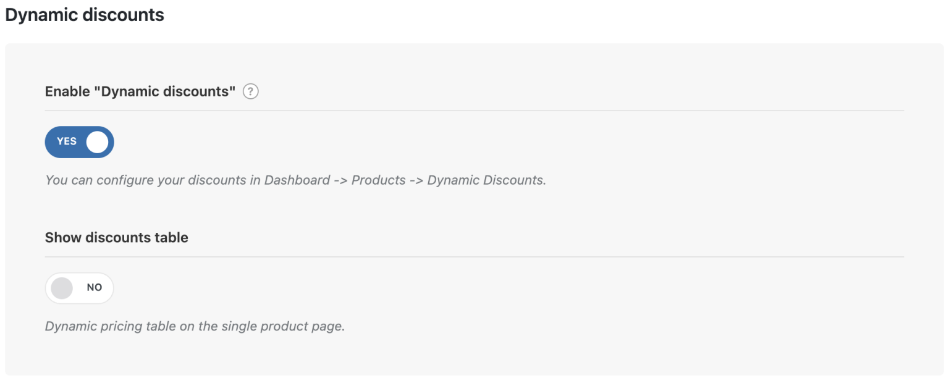Click the gray knob of the disabled switch

pos(62,288)
